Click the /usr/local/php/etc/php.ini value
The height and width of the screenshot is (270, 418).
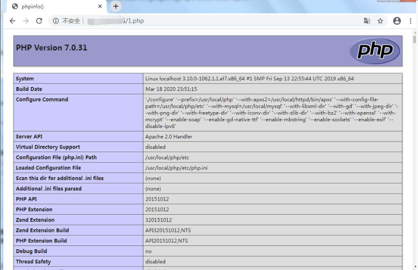pyautogui.click(x=177, y=168)
